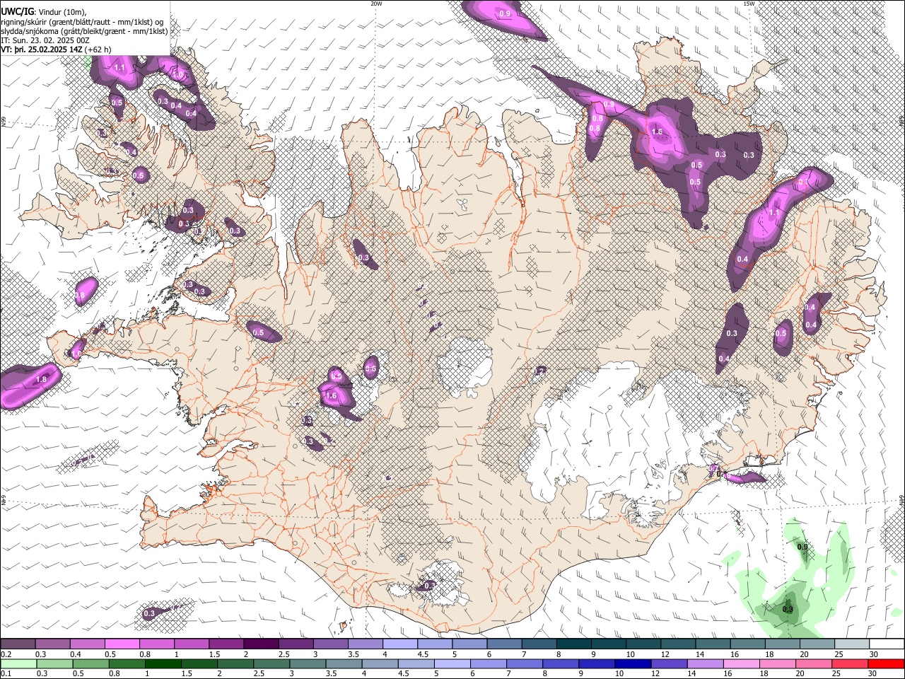Viewport: 905px width, 679px height.
Task: Click the UWC/IG title text
Action: tap(17, 12)
